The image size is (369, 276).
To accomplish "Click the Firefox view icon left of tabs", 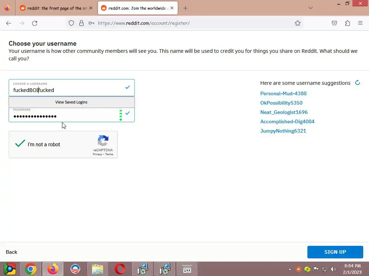I will click(x=7, y=8).
